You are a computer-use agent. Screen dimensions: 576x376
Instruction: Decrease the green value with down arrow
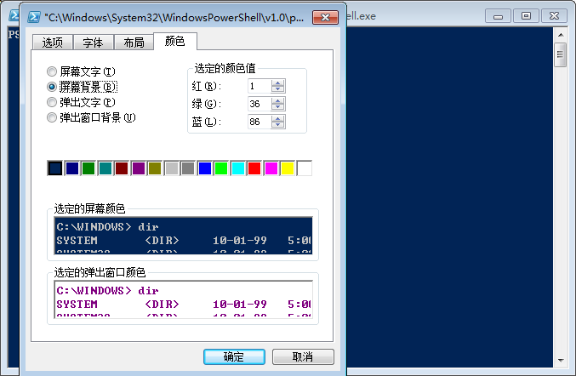pos(277,107)
